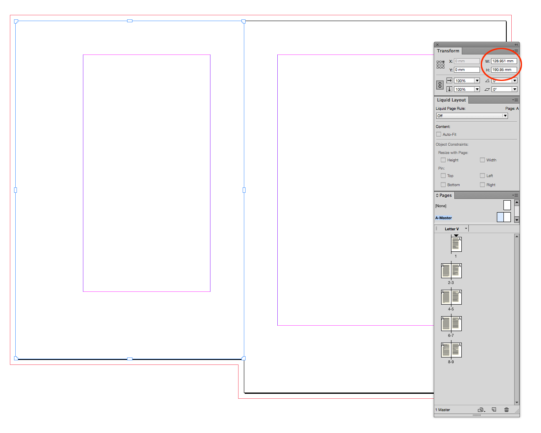Screen dimensions: 541x433
Task: Enable the Auto-Fit checkbox
Action: click(439, 134)
